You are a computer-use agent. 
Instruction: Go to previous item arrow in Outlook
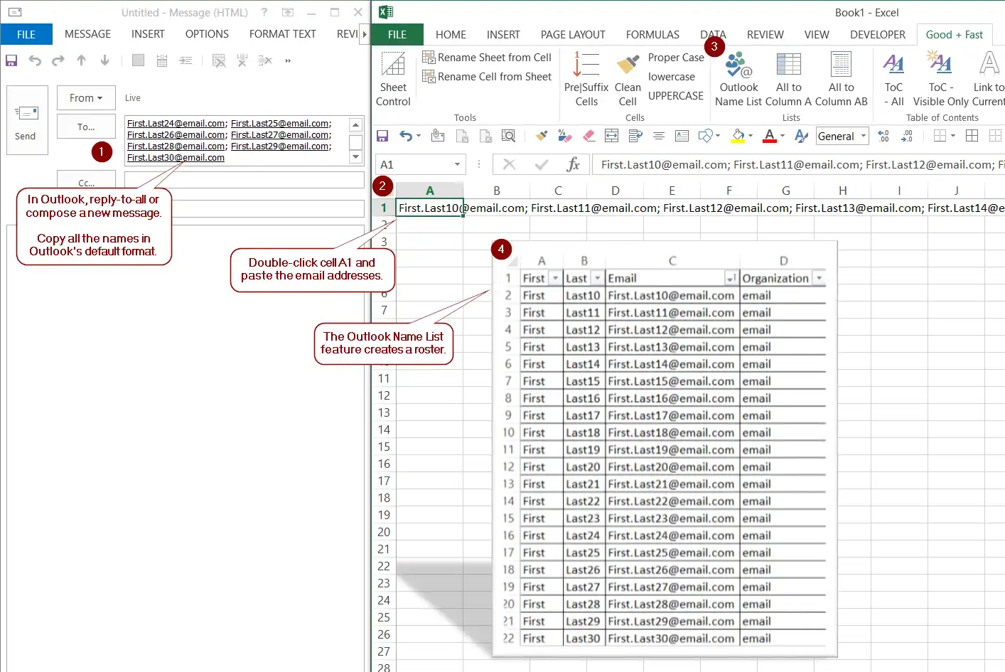click(82, 60)
